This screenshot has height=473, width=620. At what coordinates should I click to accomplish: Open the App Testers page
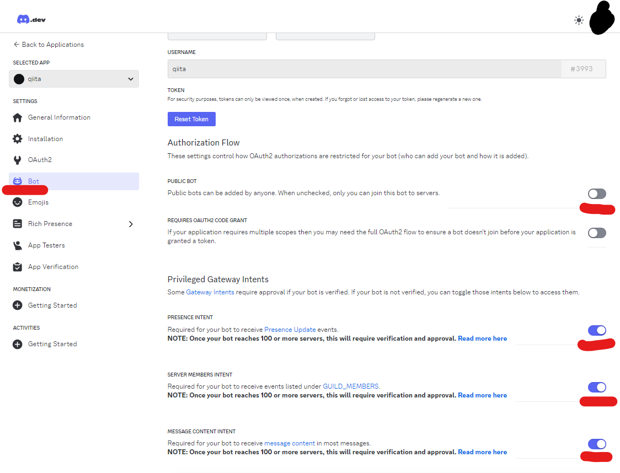tap(46, 245)
